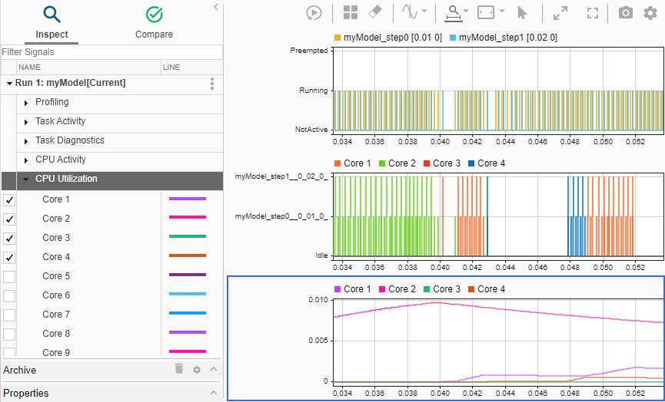This screenshot has height=402, width=665.
Task: Select the cursor pointer tool
Action: click(523, 12)
